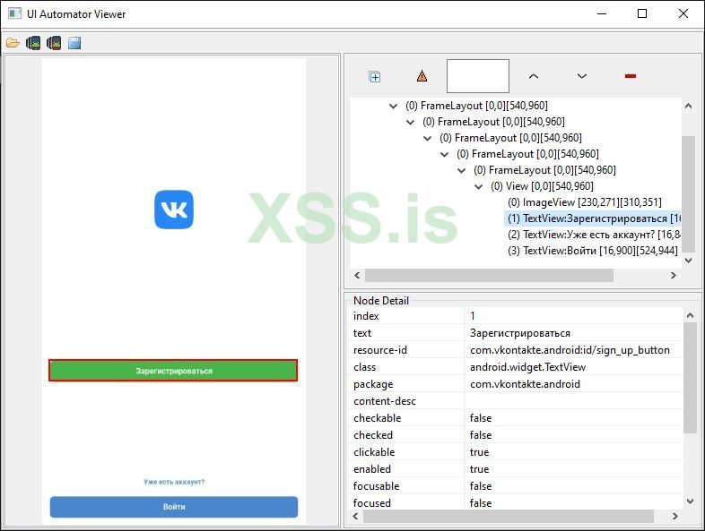
Task: Click the focusable false value
Action: click(481, 486)
